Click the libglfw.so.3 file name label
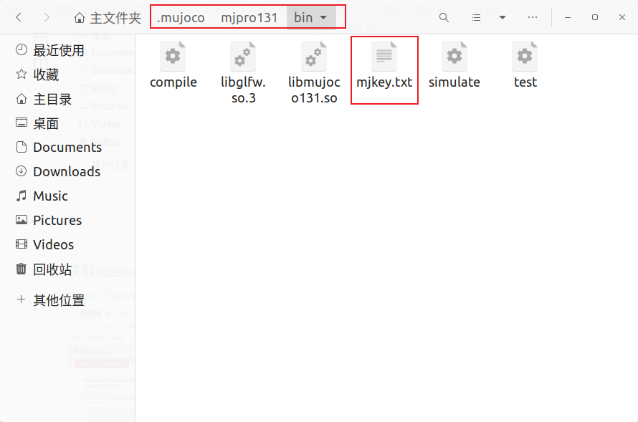The width and height of the screenshot is (638, 422). click(x=243, y=90)
